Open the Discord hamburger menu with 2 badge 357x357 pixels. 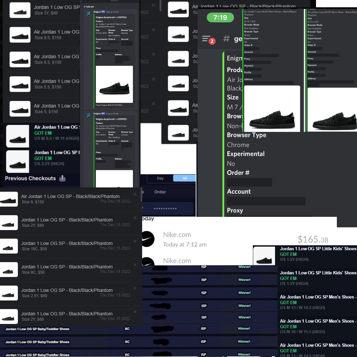click(x=209, y=40)
